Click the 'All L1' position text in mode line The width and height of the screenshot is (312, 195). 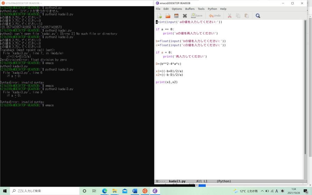point(202,181)
